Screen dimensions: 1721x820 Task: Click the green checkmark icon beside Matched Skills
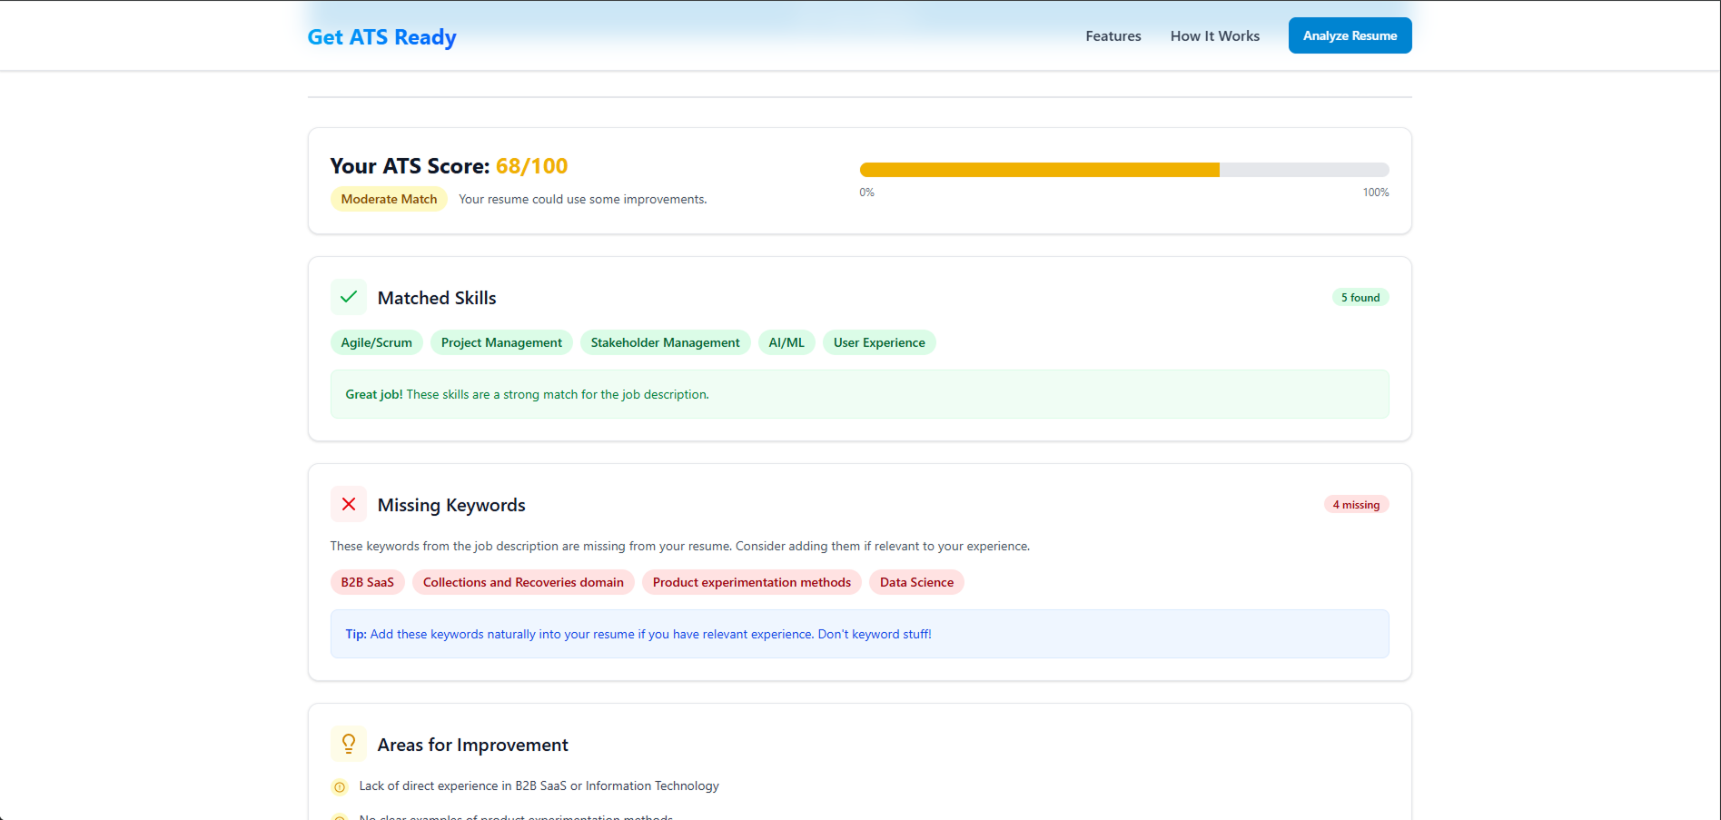tap(348, 297)
